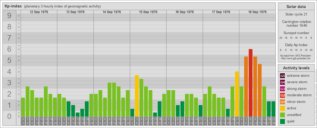Click the sunspot value 20
This screenshot has width=317, height=128.
click(281, 38)
